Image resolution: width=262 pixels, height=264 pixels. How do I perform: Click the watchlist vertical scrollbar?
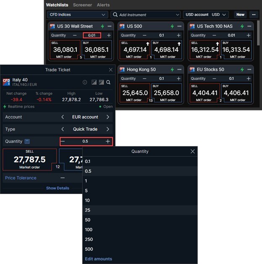coord(258,33)
